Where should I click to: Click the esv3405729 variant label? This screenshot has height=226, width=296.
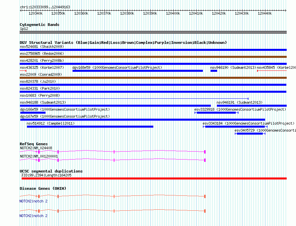click(x=265, y=130)
